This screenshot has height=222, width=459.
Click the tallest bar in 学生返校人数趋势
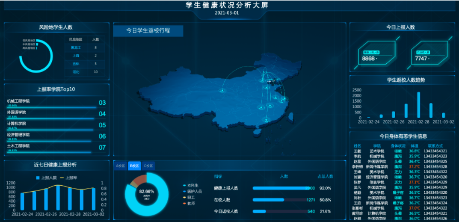click(419, 105)
